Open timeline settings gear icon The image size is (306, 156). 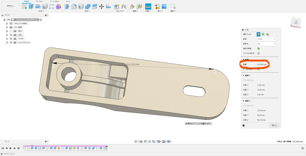click(x=302, y=148)
